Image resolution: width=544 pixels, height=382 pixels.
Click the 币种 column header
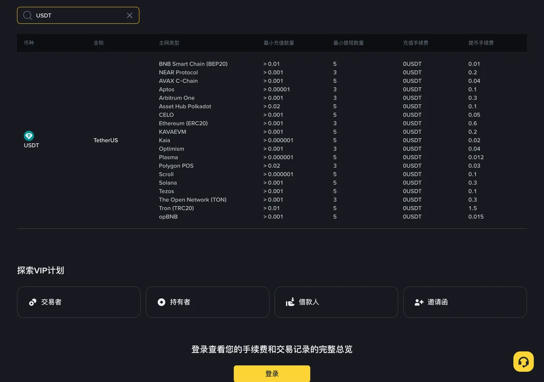click(29, 43)
